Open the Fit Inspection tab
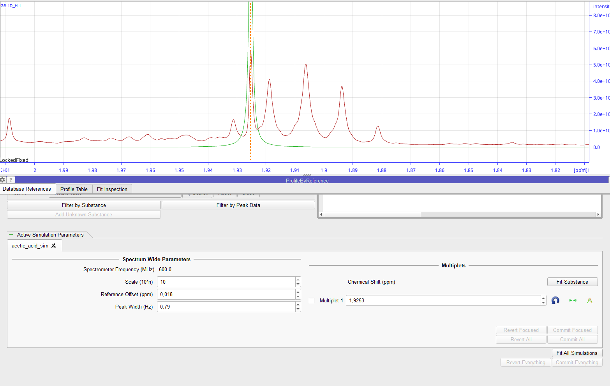The height and width of the screenshot is (386, 610). tap(112, 189)
